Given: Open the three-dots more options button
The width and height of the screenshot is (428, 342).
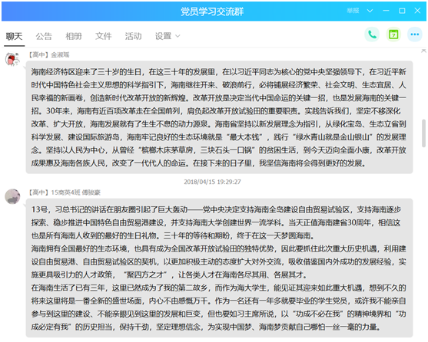Looking at the screenshot, I should tap(415, 35).
